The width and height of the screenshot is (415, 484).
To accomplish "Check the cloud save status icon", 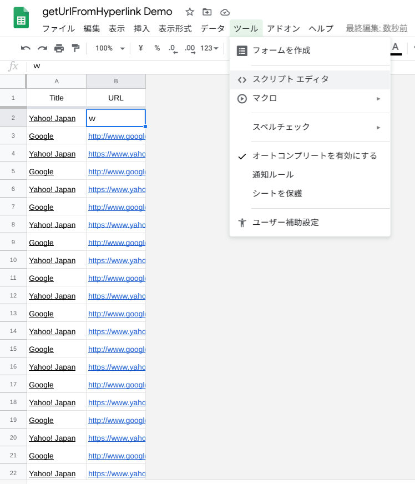I will tap(225, 12).
